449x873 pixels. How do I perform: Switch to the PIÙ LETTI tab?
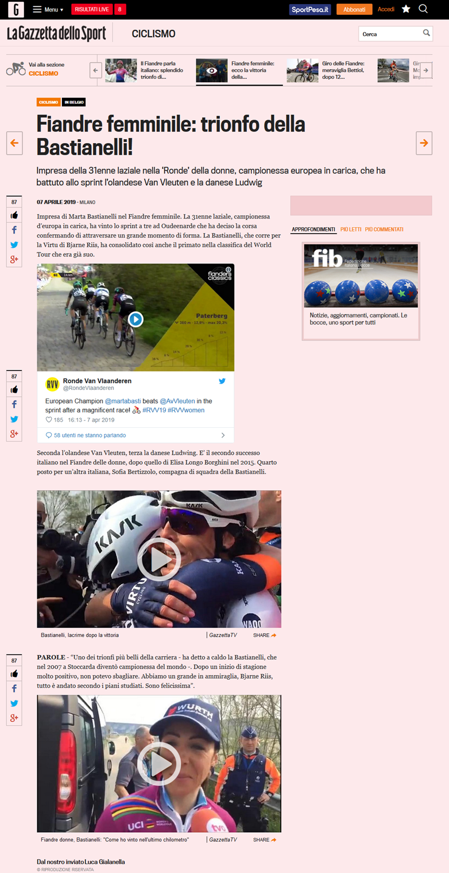pos(351,229)
